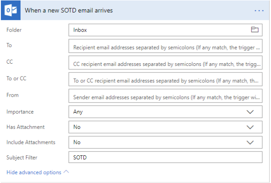Click the trigger title 'When a new SOTD email arrives'

(x=69, y=10)
